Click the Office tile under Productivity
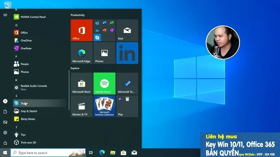This screenshot has height=157, width=280. click(82, 30)
